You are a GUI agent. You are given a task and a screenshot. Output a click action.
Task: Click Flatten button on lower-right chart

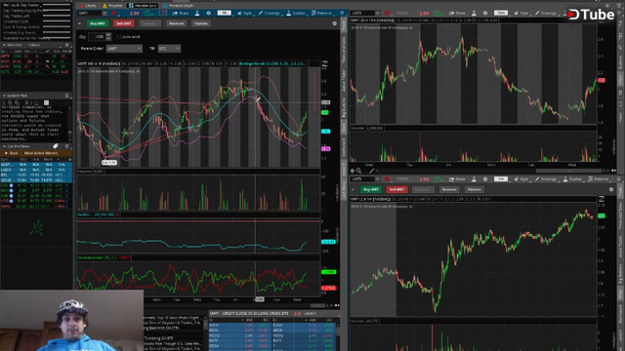(474, 189)
